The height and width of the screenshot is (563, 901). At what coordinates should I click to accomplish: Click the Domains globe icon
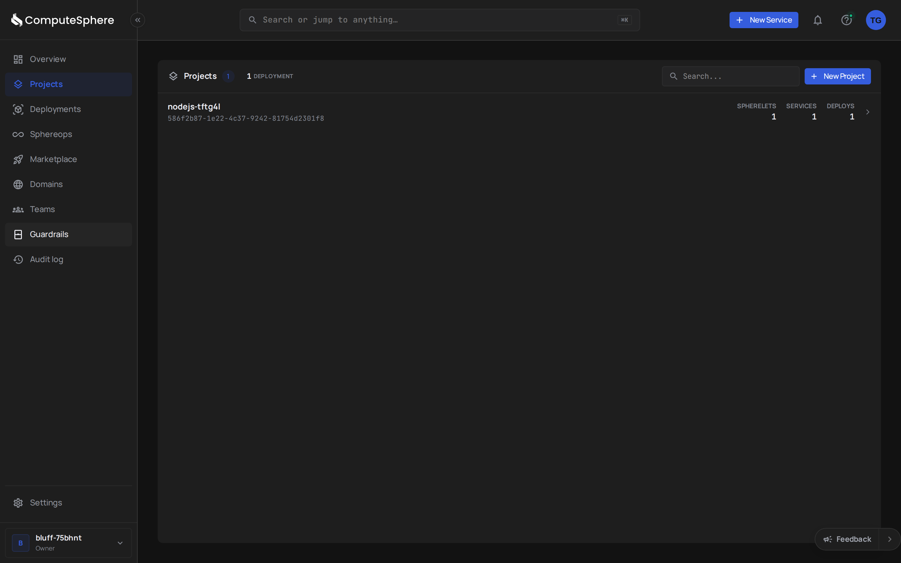tap(18, 184)
